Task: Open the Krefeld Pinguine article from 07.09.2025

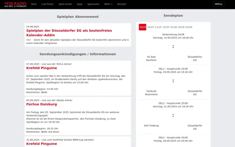Action: tap(42, 68)
